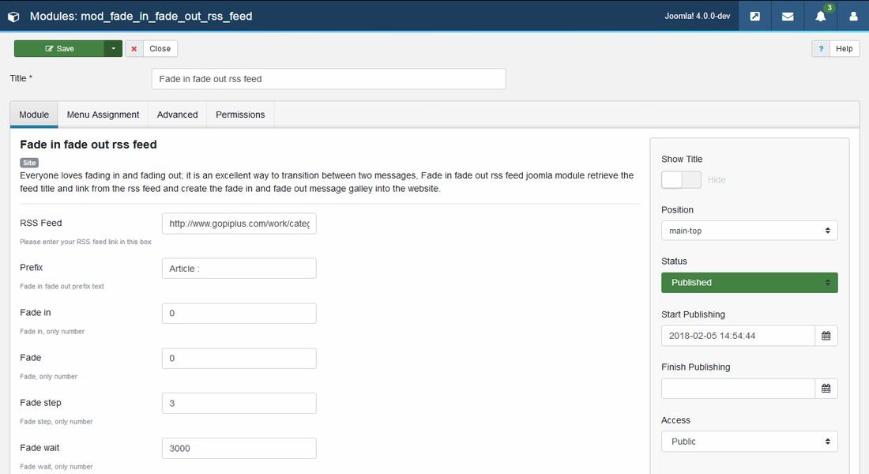The width and height of the screenshot is (869, 474).
Task: Click into the Title input field
Action: point(329,79)
